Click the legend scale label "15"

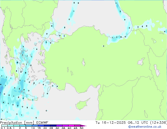click(x=39, y=128)
